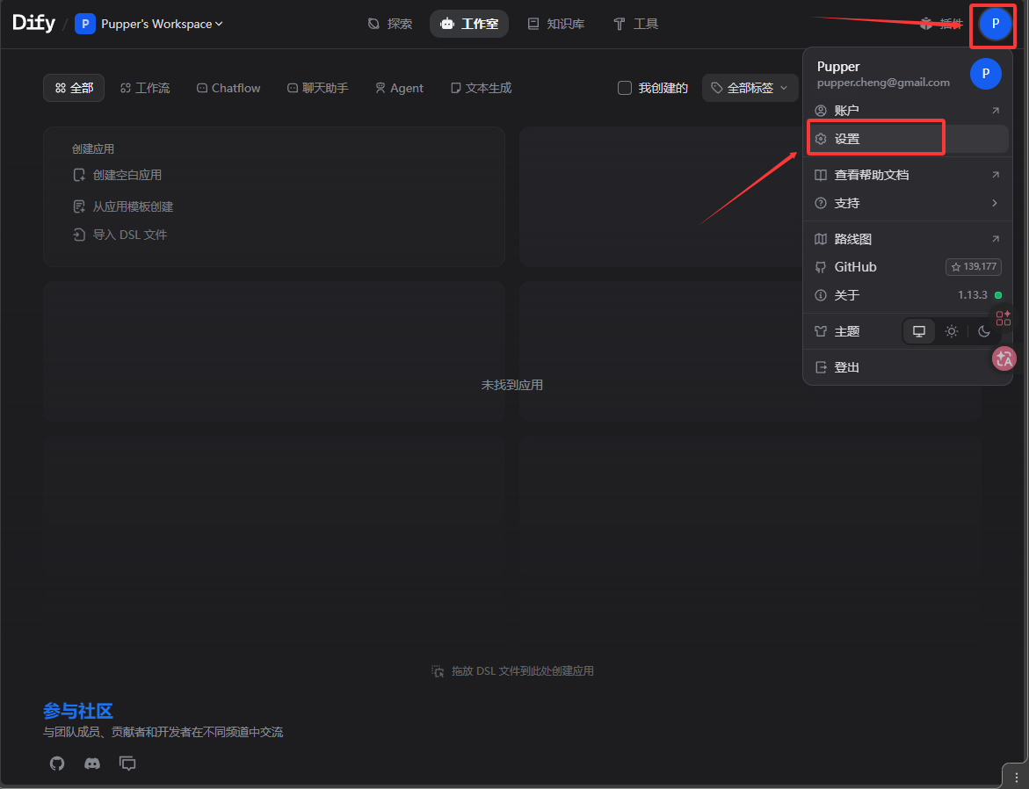Image resolution: width=1029 pixels, height=789 pixels.
Task: Click the GitHub star count badge
Action: coord(974,267)
